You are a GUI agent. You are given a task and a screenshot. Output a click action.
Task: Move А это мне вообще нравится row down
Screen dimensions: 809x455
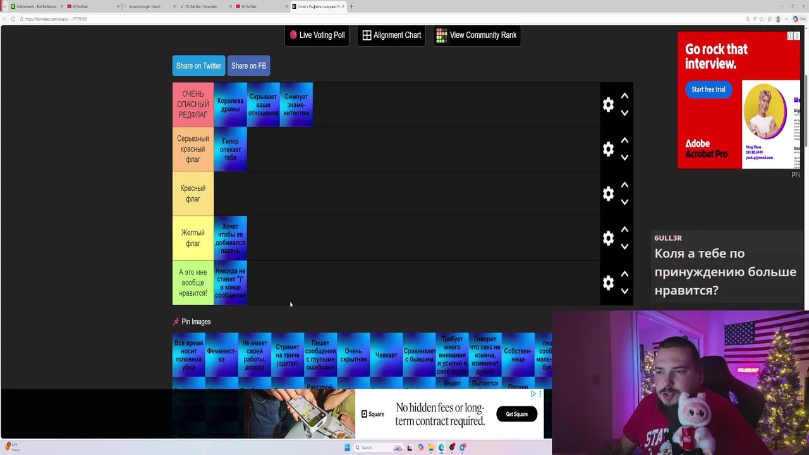(x=624, y=291)
